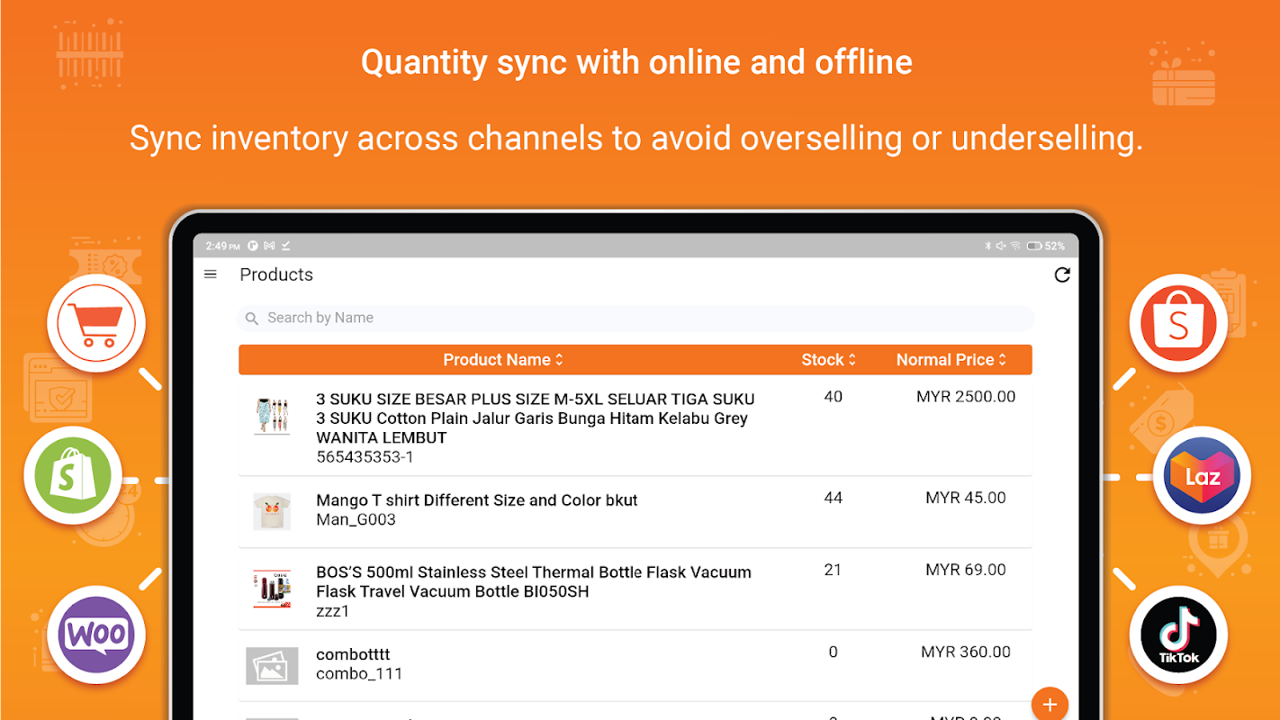
Task: Select the green Shopify bag icon
Action: (x=72, y=475)
